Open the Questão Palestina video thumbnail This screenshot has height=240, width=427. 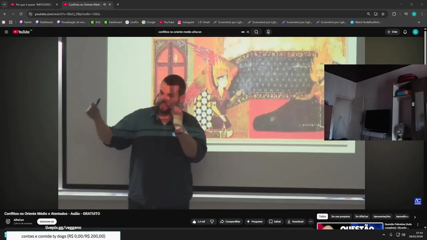[350, 226]
